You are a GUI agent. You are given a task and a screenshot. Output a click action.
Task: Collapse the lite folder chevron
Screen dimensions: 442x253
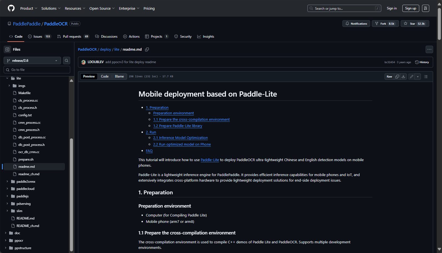coord(7,78)
